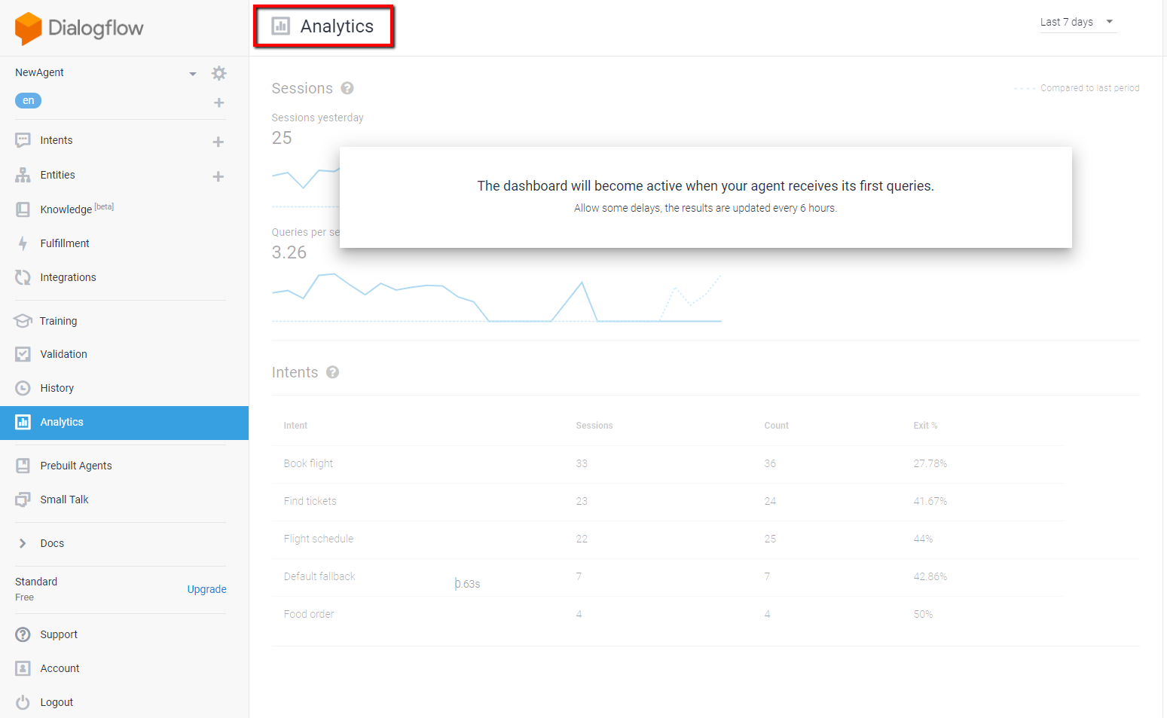
Task: Open Knowledge beta menu item
Action: (x=77, y=209)
